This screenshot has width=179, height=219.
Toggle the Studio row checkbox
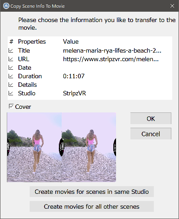pos(11,93)
